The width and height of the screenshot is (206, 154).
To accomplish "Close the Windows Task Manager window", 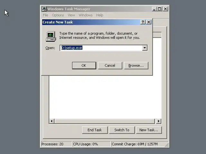I will [165, 9].
